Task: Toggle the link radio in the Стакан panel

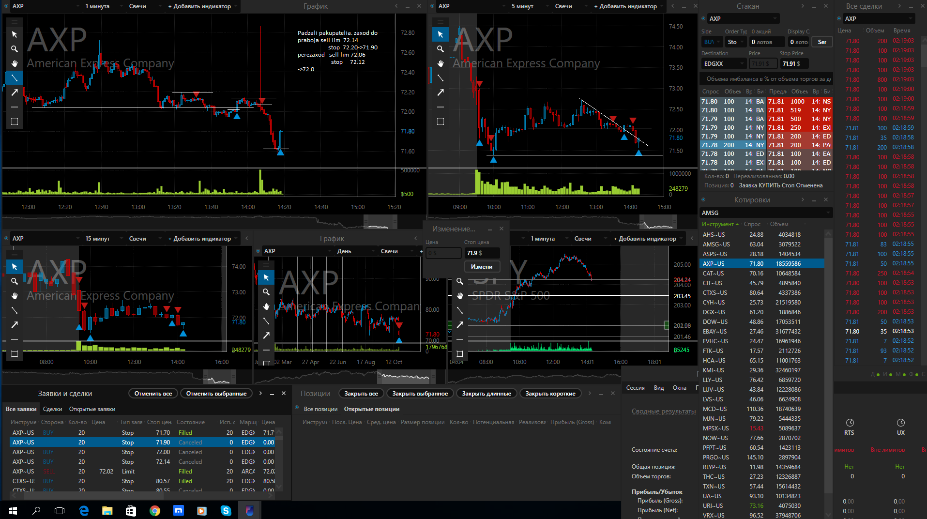Action: tap(703, 19)
